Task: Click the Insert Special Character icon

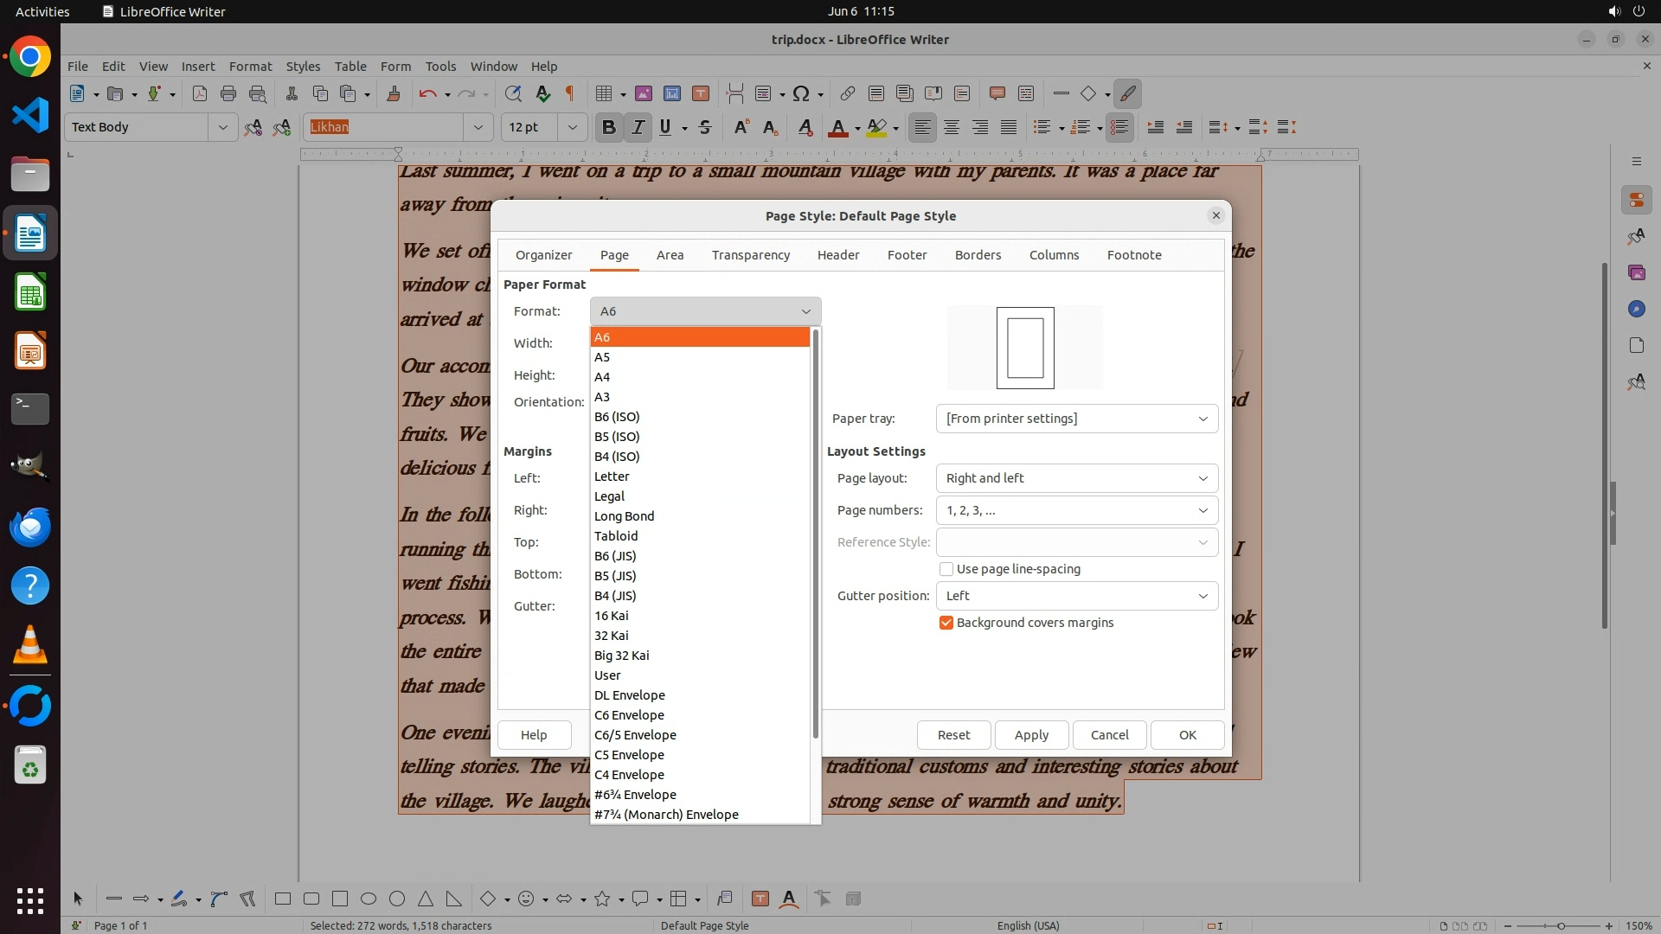Action: [801, 93]
